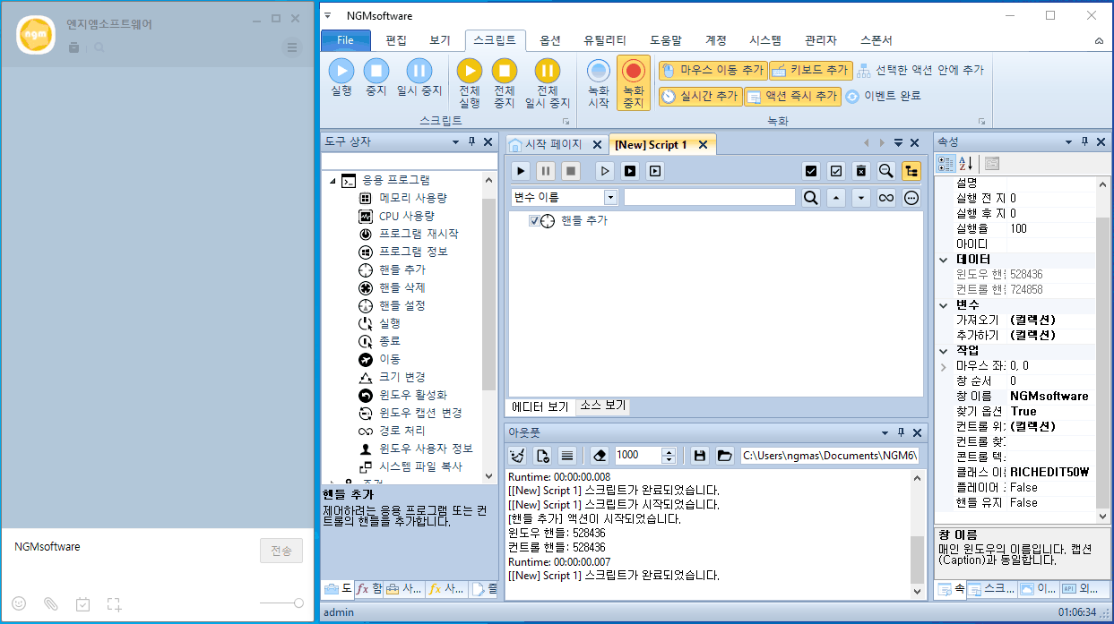The image size is (1114, 624).
Task: Toggle the 액션 즉시 추가 option
Action: pos(792,96)
